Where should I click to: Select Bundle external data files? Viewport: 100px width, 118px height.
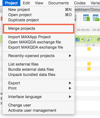pyautogui.click(x=38, y=69)
